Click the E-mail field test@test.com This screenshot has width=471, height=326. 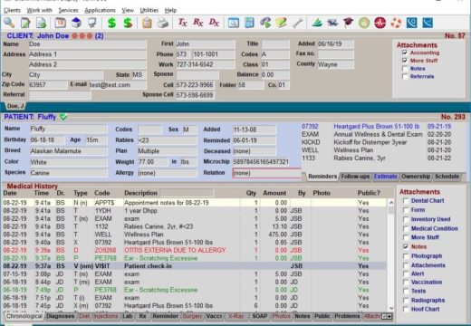[118, 85]
